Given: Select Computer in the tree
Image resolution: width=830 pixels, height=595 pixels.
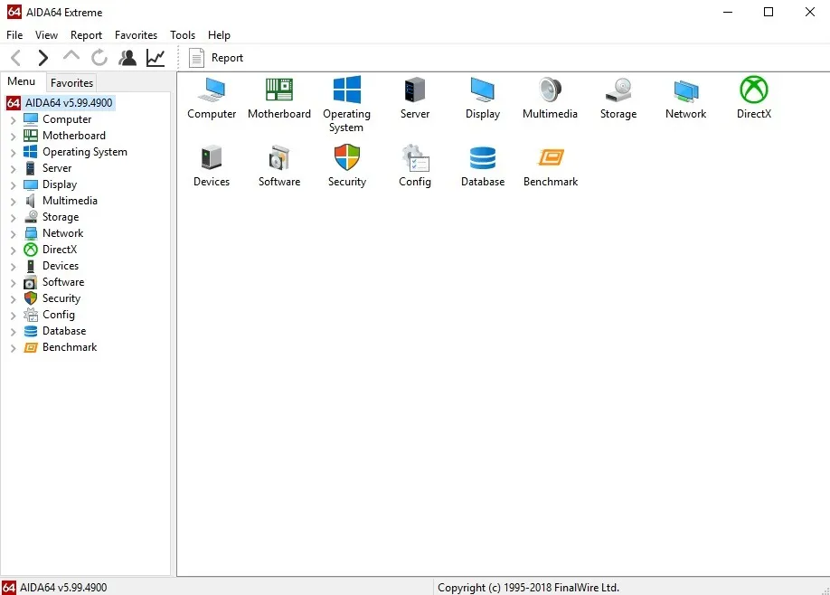Looking at the screenshot, I should (x=67, y=119).
